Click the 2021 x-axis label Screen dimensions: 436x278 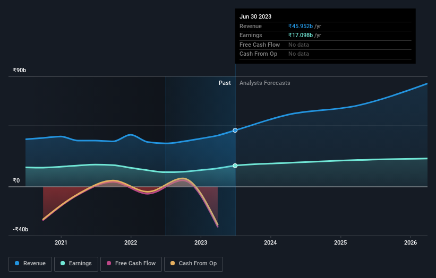[61, 243]
